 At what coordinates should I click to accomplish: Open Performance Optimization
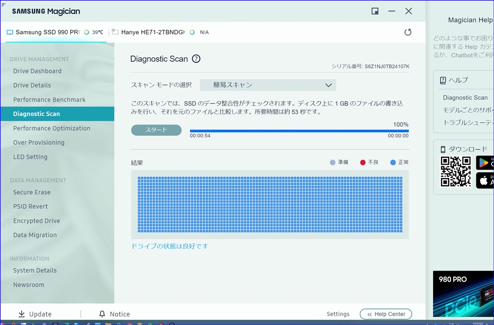[x=52, y=128]
